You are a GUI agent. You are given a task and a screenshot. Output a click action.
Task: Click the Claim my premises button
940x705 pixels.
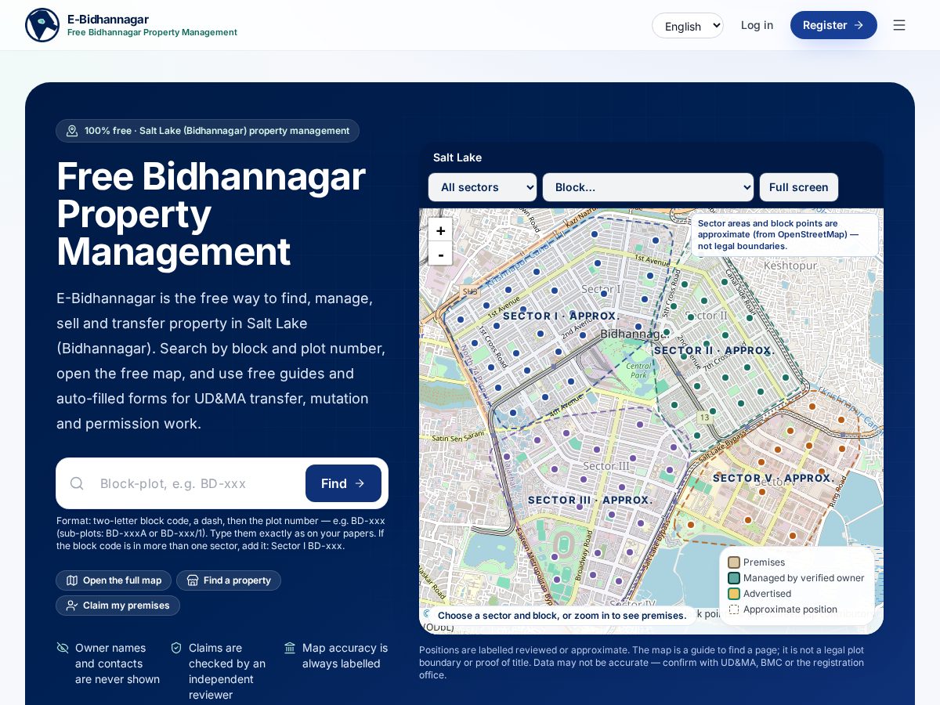[117, 606]
